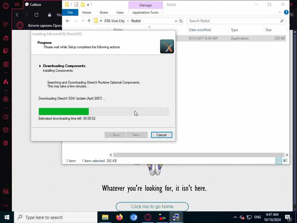This screenshot has height=223, width=297.
Task: Click GTA Vice City in the breadcrumb
Action: [x=114, y=21]
